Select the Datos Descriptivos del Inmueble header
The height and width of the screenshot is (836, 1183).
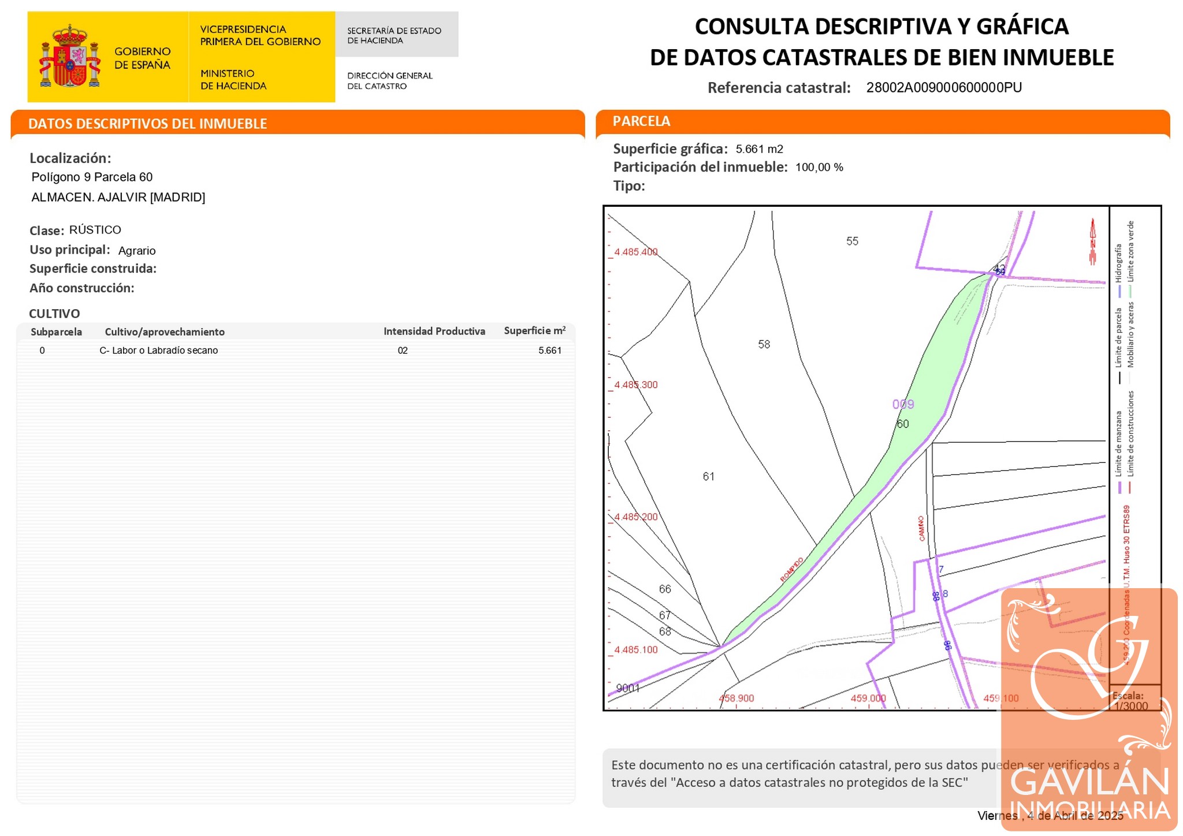(147, 124)
